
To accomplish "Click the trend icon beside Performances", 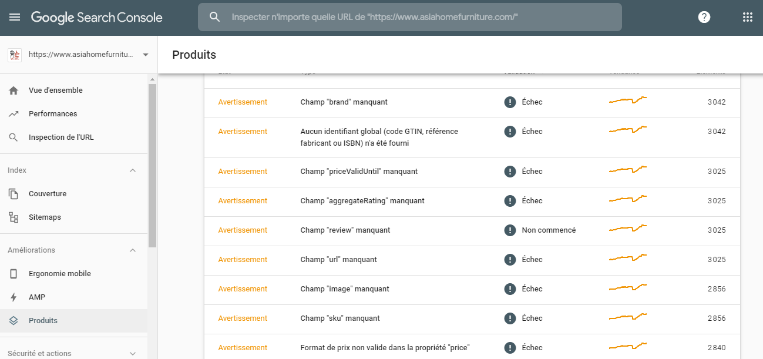I will (14, 114).
